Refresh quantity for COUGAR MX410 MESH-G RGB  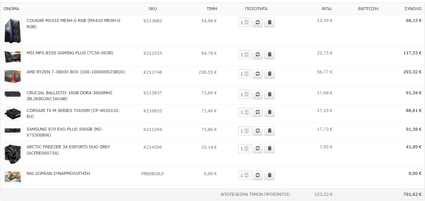[x=258, y=22]
